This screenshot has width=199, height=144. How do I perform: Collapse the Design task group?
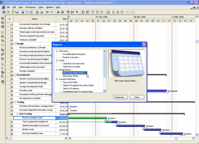tap(15, 44)
